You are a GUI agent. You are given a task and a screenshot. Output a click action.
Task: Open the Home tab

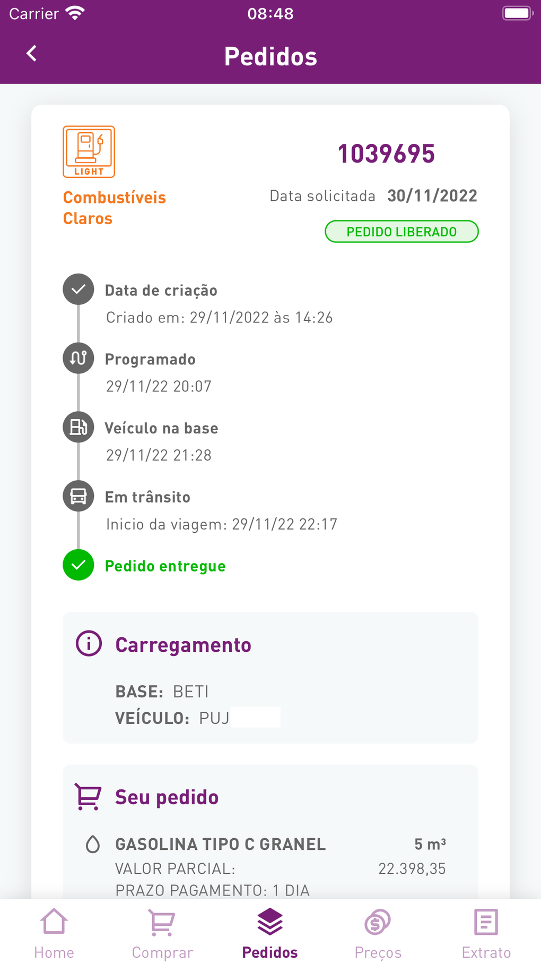point(54,932)
